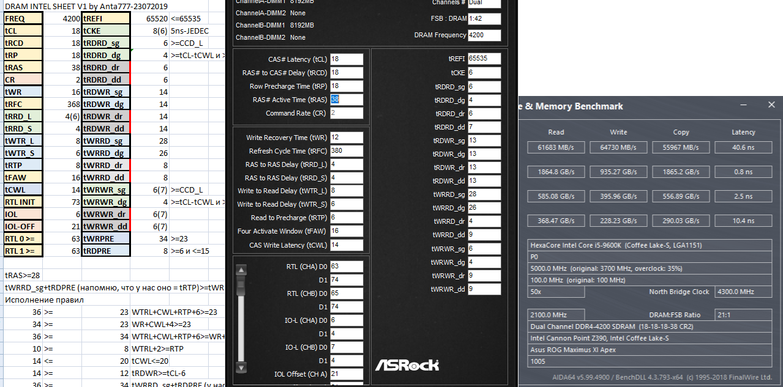The height and width of the screenshot is (387, 783).
Task: Select the DRAM:FSB Ratio value 21:1
Action: [744, 315]
